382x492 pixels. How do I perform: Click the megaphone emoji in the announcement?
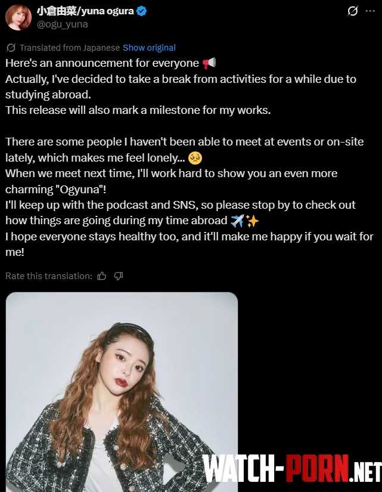pos(209,63)
